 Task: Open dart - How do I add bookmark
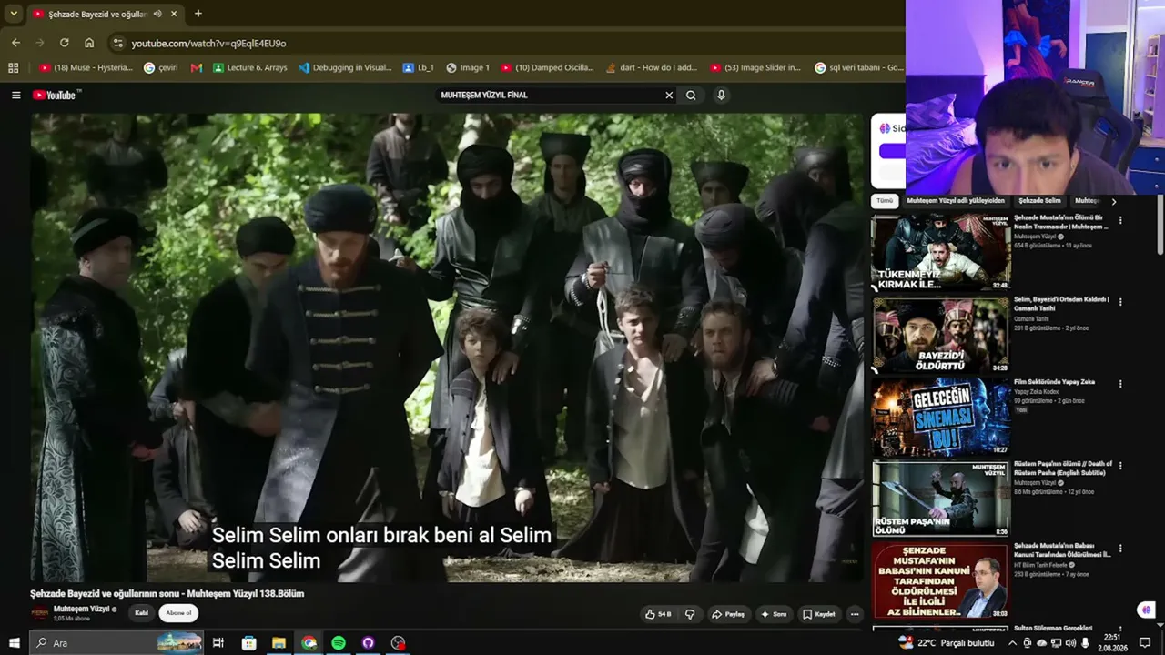point(651,67)
